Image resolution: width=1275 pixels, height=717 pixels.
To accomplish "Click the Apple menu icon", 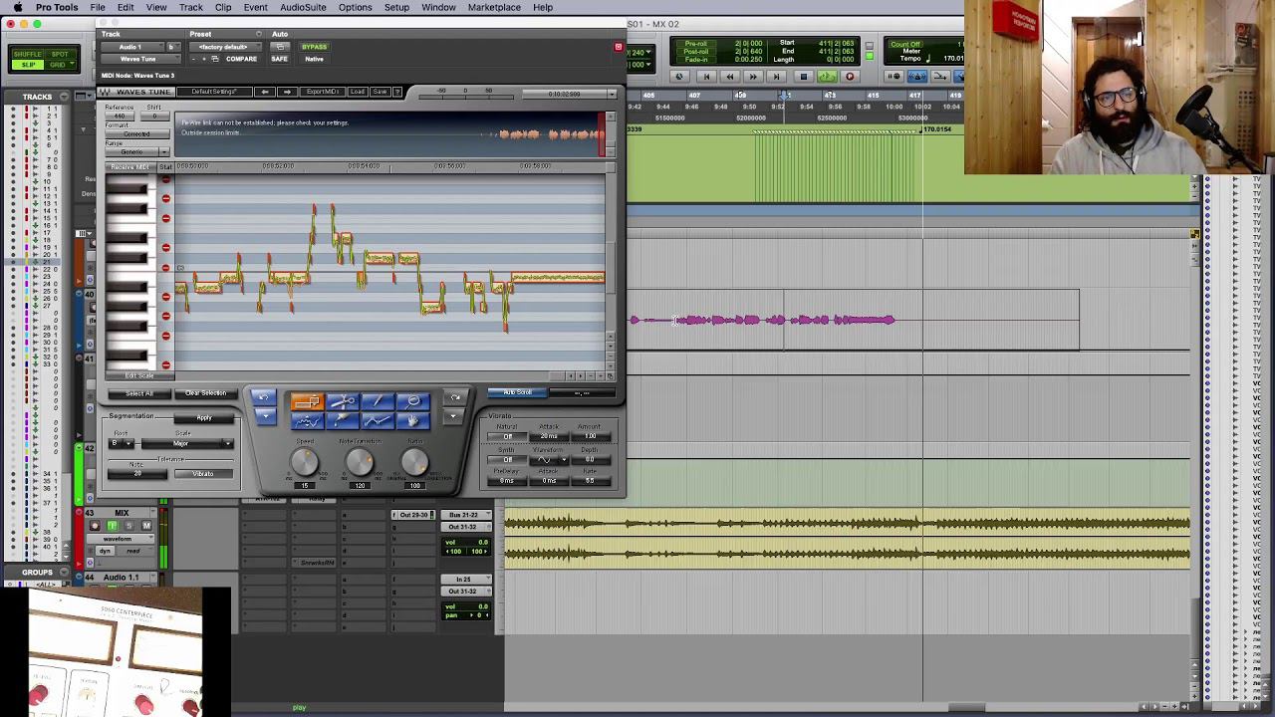I will tap(17, 7).
